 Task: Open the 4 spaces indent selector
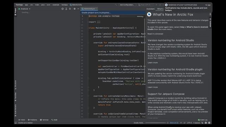pyautogui.click(x=197, y=123)
